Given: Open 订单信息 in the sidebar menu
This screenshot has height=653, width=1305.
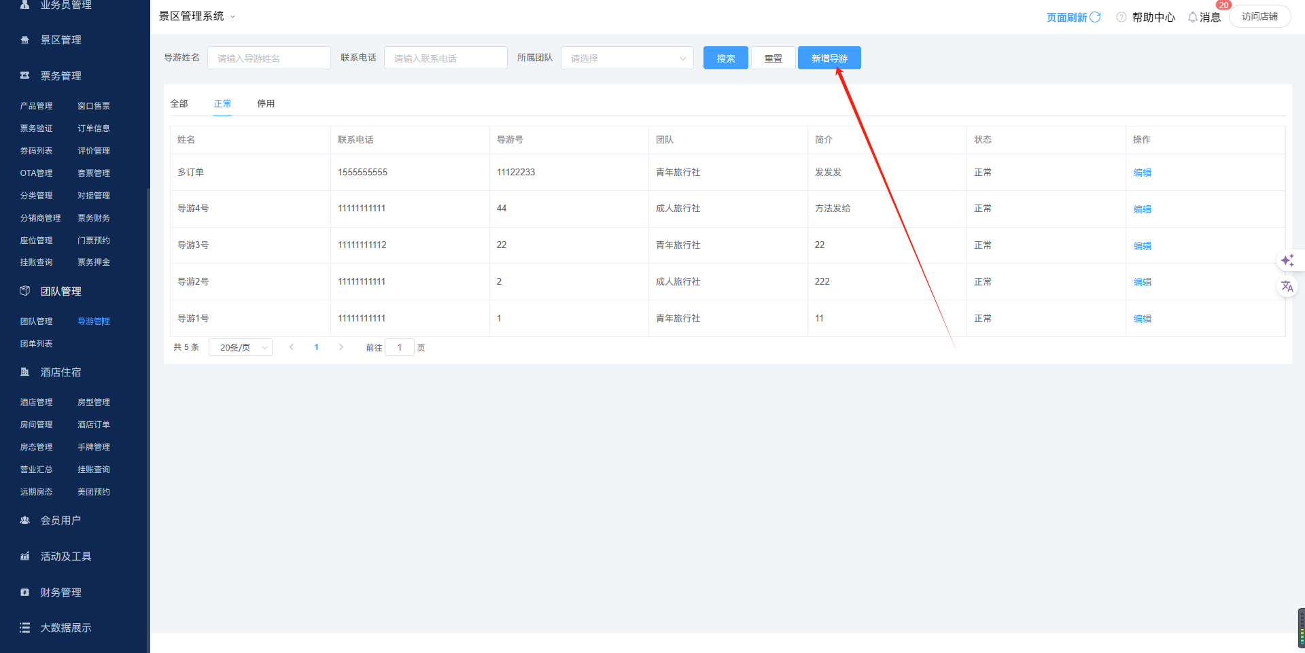Looking at the screenshot, I should (94, 128).
